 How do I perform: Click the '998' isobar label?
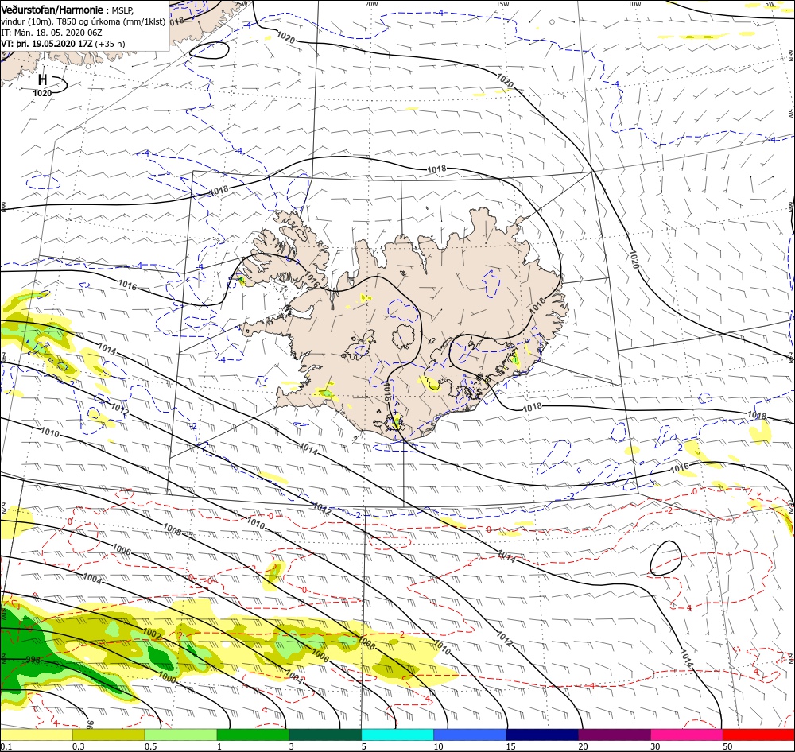coord(33,660)
